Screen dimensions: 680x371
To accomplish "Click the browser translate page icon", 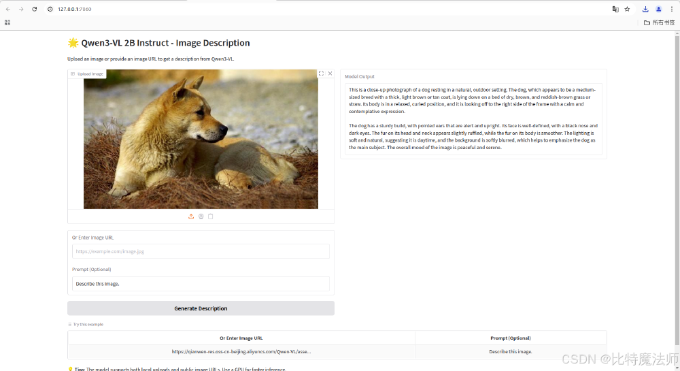I will [615, 9].
